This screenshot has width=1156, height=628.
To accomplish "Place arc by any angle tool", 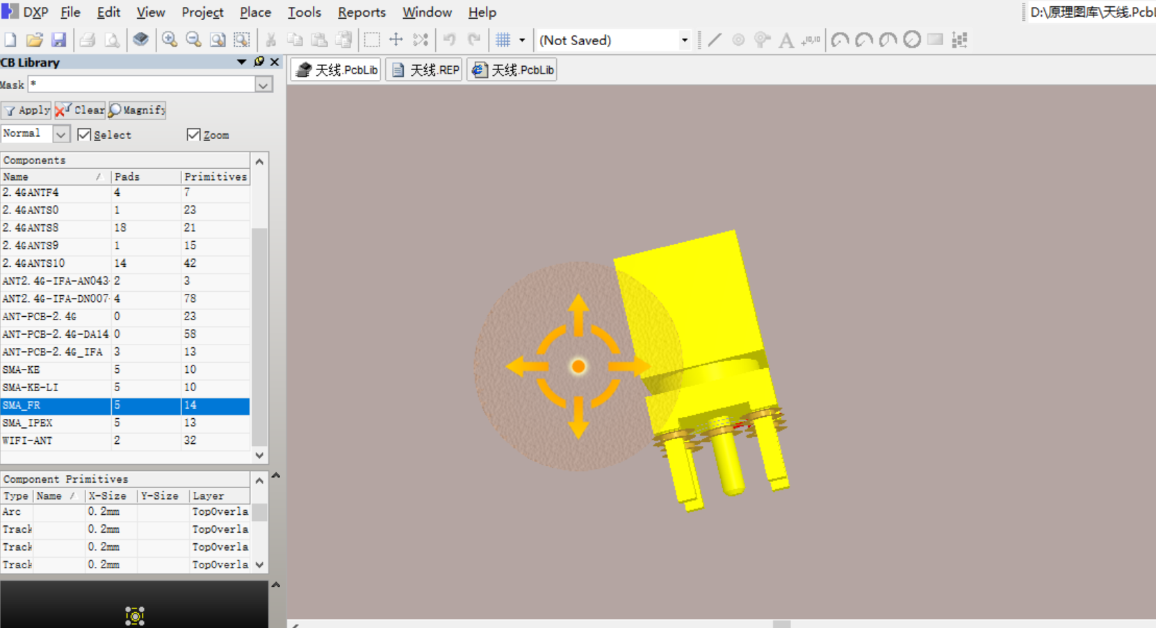I will point(888,40).
